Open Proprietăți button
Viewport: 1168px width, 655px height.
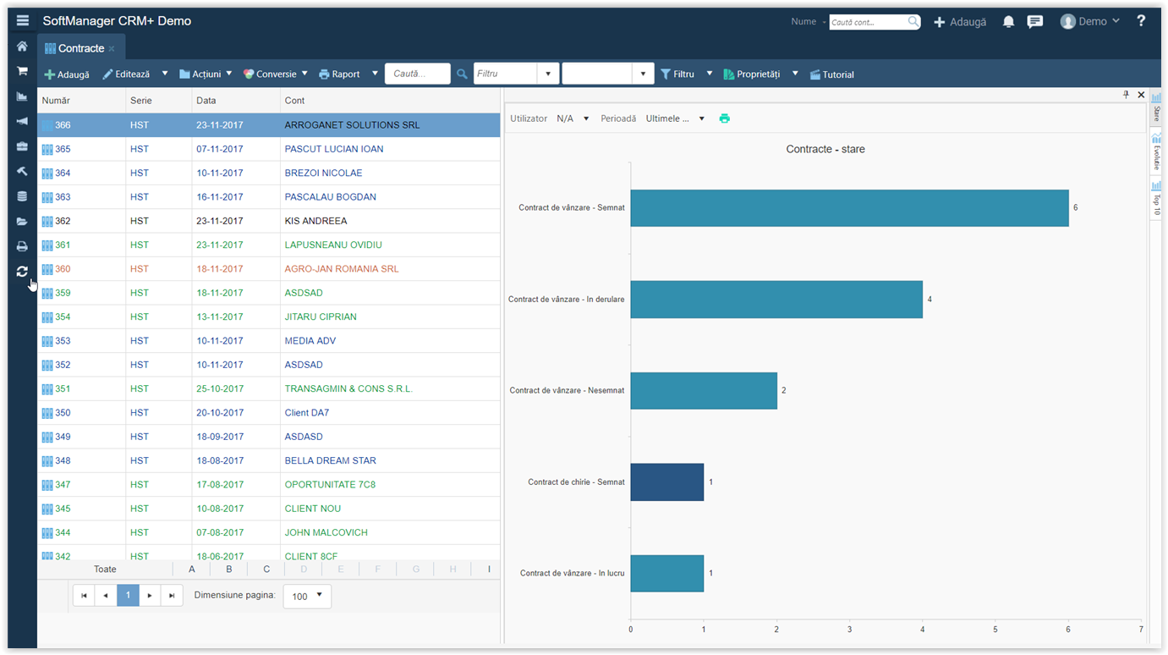(x=751, y=74)
